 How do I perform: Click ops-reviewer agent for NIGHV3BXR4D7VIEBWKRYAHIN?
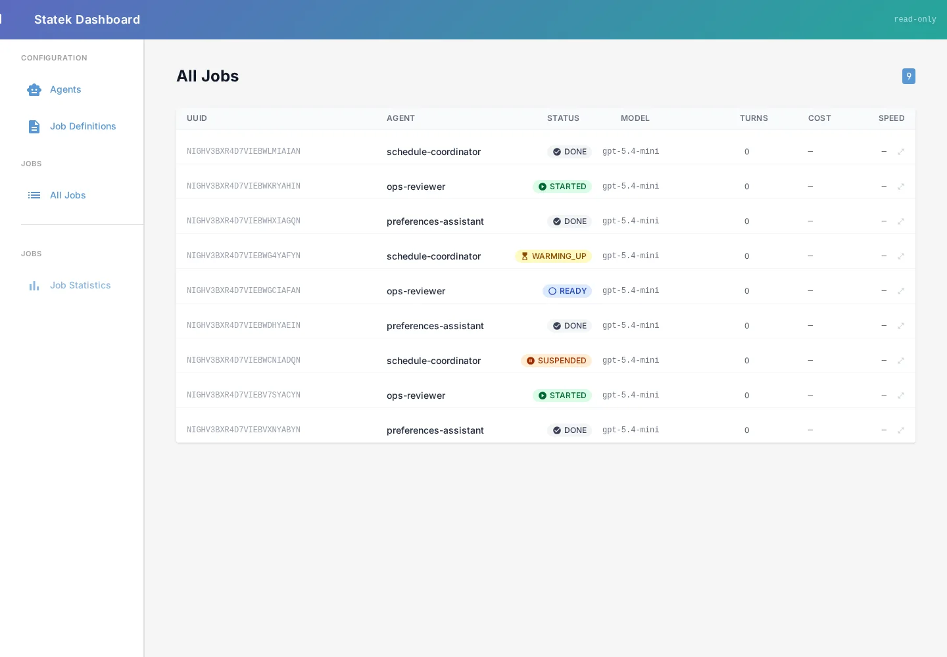(416, 187)
